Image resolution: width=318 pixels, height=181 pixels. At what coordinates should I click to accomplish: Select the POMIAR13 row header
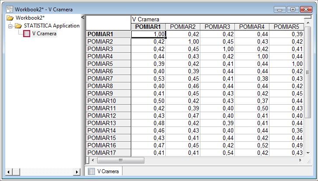pyautogui.click(x=108, y=123)
